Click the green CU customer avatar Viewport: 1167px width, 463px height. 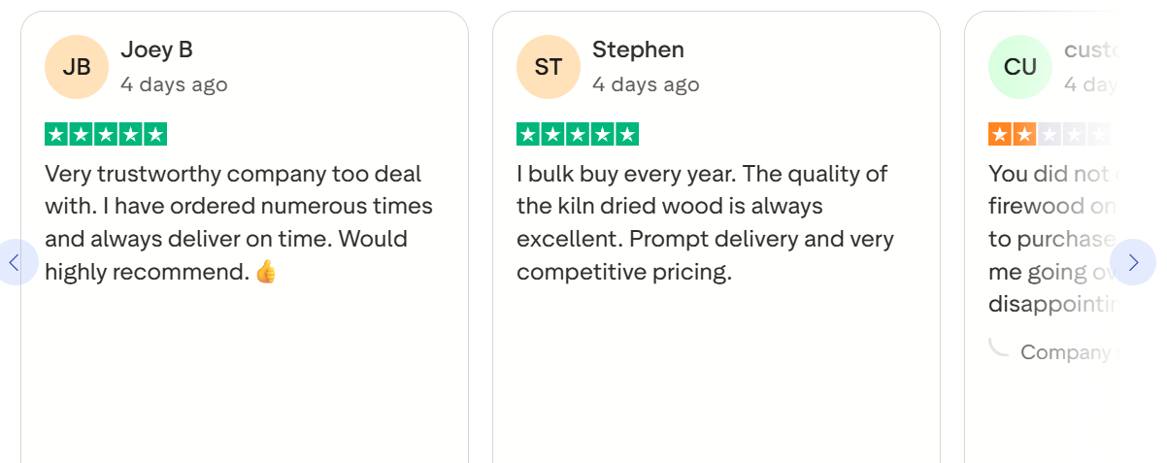[x=1019, y=67]
